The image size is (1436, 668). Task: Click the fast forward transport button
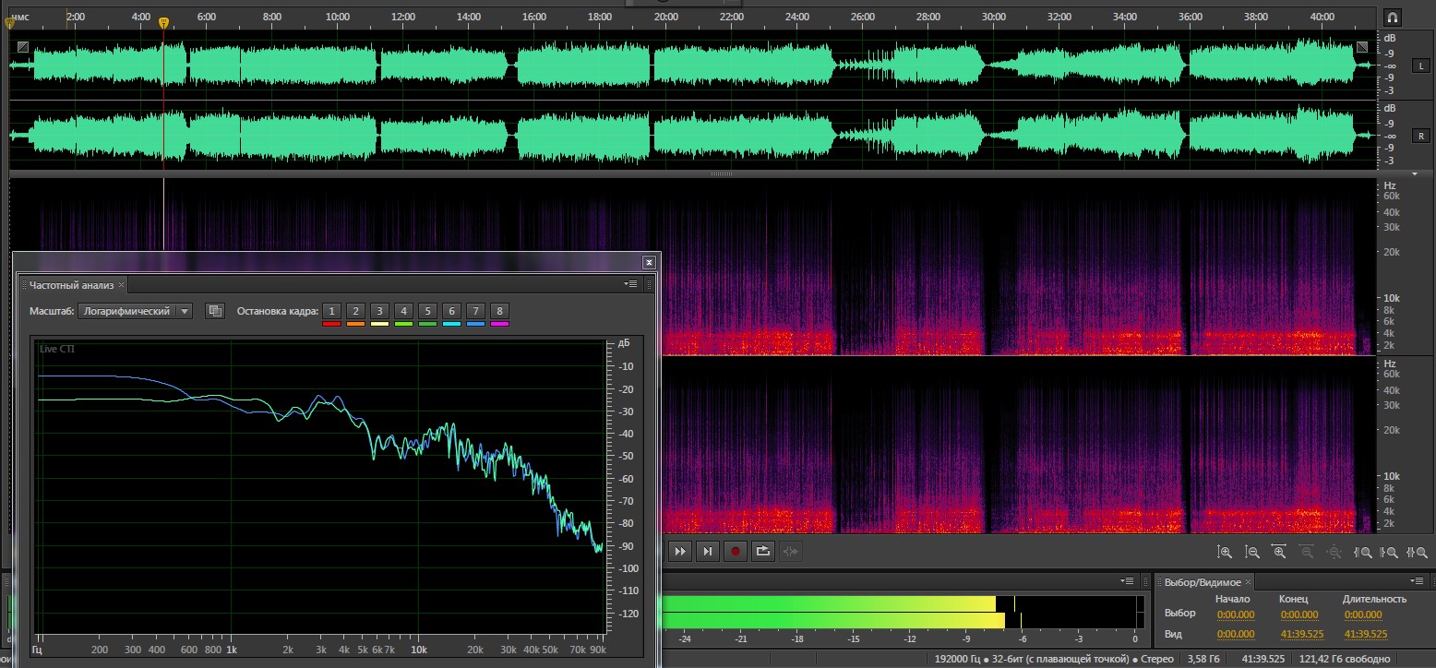point(680,551)
